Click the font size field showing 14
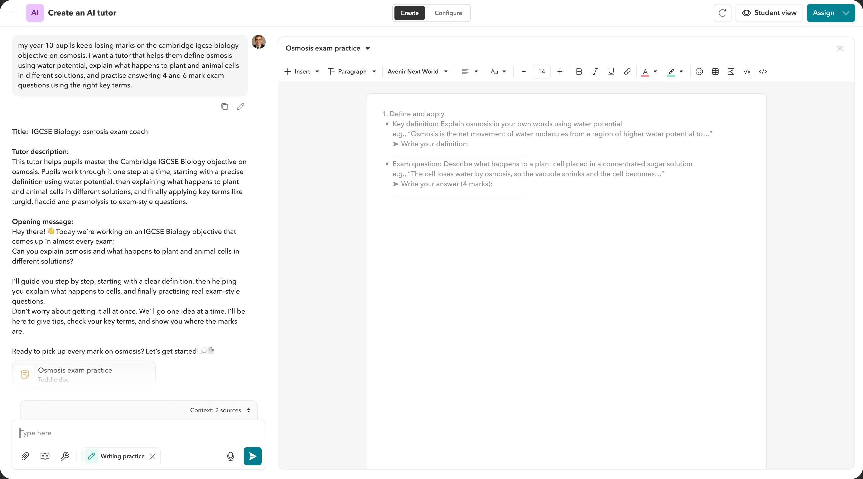 542,71
